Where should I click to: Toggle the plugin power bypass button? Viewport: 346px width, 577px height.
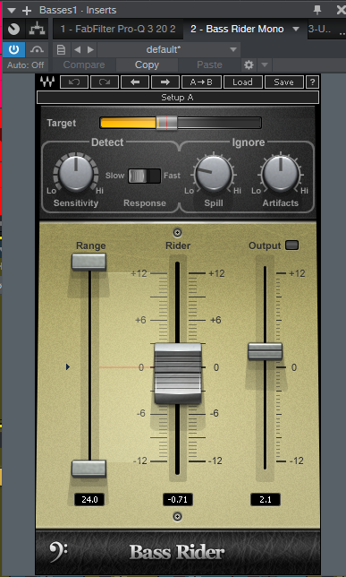coord(14,49)
